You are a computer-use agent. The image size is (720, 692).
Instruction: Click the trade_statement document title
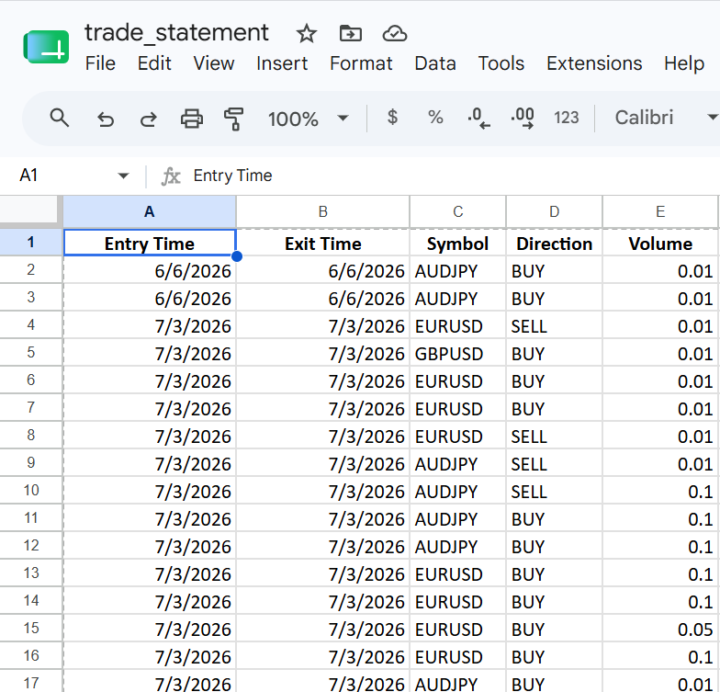[176, 33]
